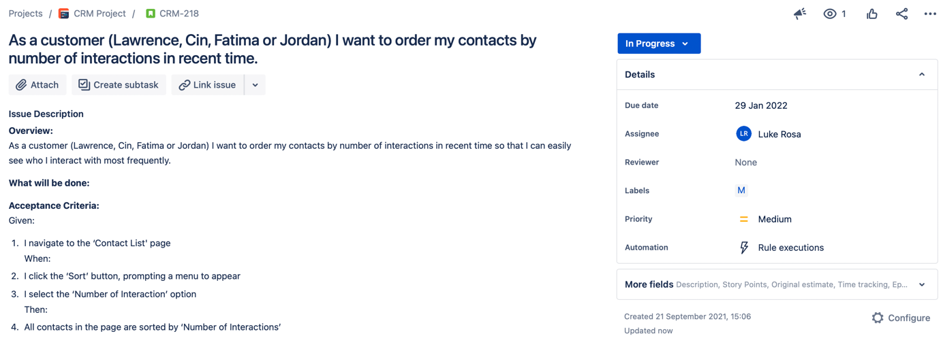943x355 pixels.
Task: Open the dropdown arrow next to Link issue
Action: point(255,85)
